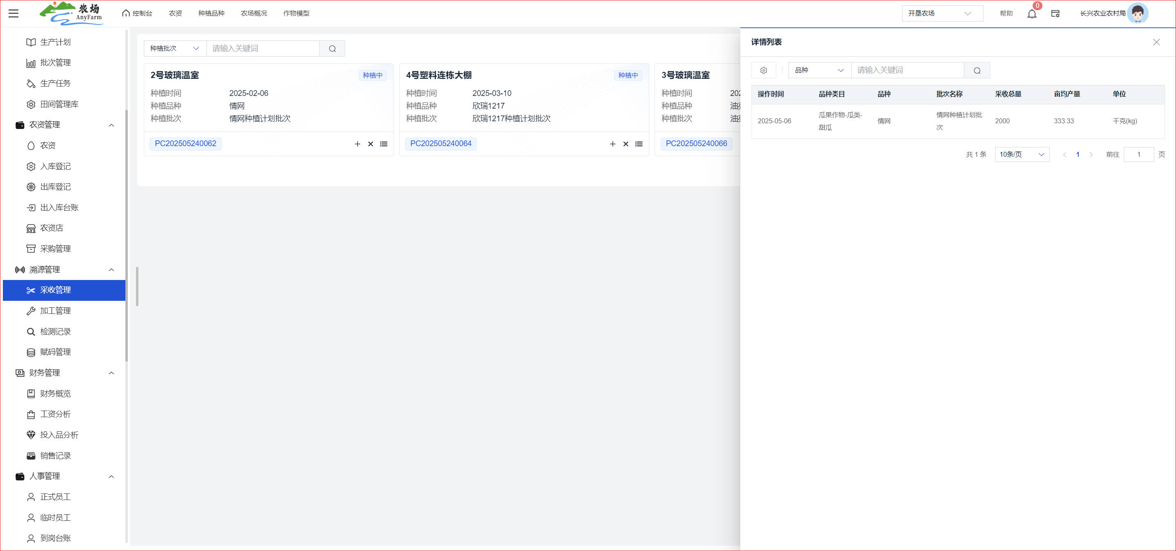Collapse the 财务管理 sidebar group
The height and width of the screenshot is (551, 1176).
[111, 373]
